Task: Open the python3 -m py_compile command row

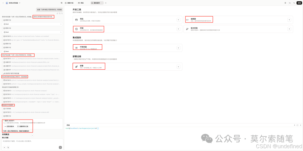Action: point(32,84)
